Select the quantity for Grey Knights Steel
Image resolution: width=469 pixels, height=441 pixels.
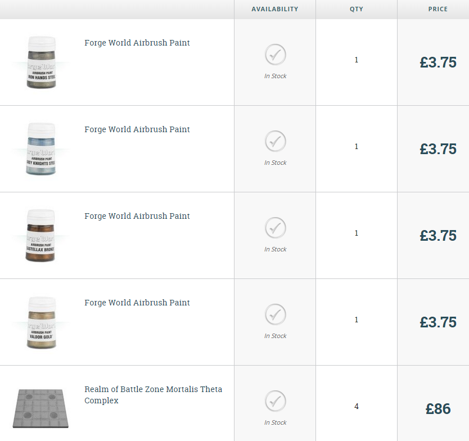(x=357, y=146)
